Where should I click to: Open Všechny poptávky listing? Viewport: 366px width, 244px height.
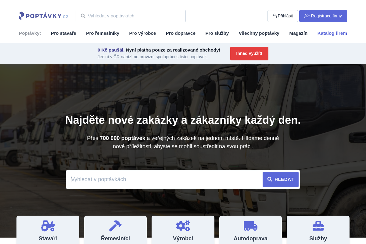[x=259, y=33]
